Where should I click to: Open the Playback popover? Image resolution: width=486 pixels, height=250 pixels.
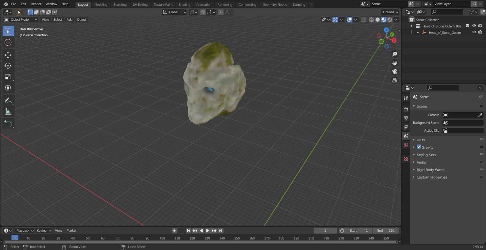(x=25, y=231)
